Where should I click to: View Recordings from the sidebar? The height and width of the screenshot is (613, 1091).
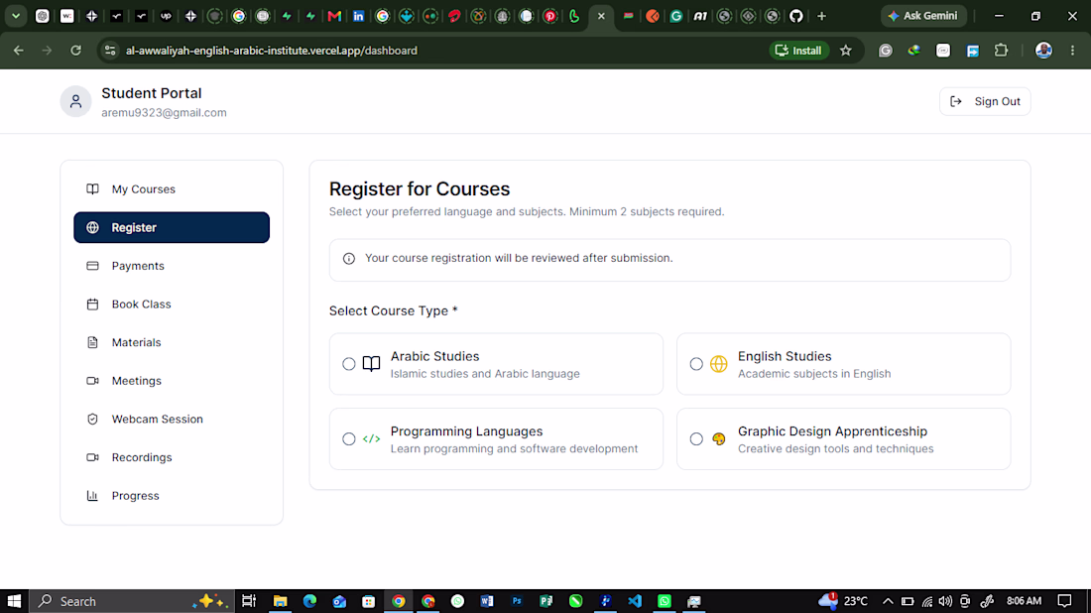coord(172,457)
